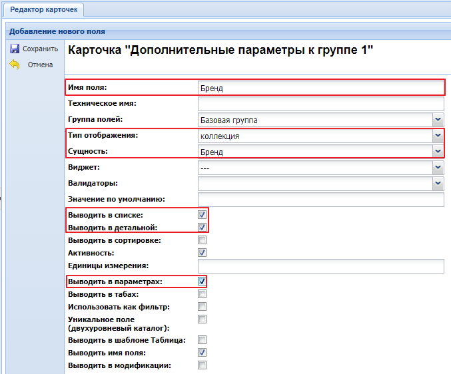This screenshot has width=451, height=374.
Task: Click the Добавление нового поля panel header
Action: (x=57, y=31)
